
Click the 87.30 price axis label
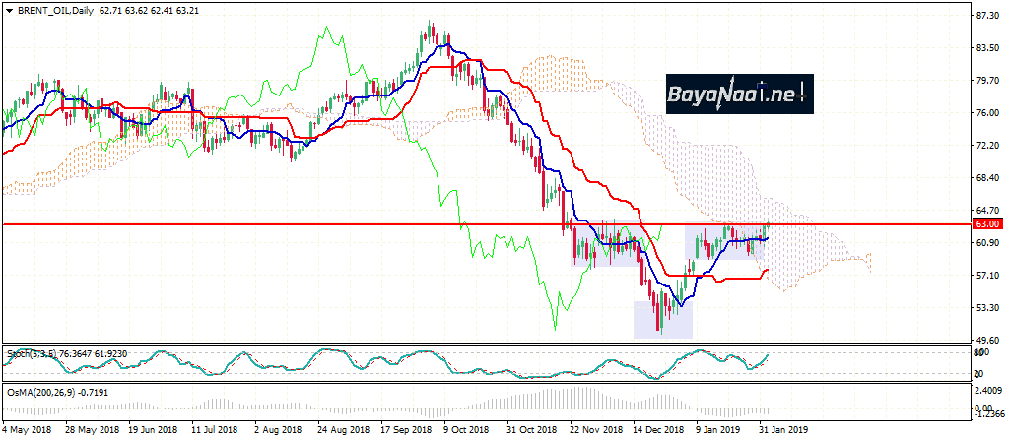988,16
